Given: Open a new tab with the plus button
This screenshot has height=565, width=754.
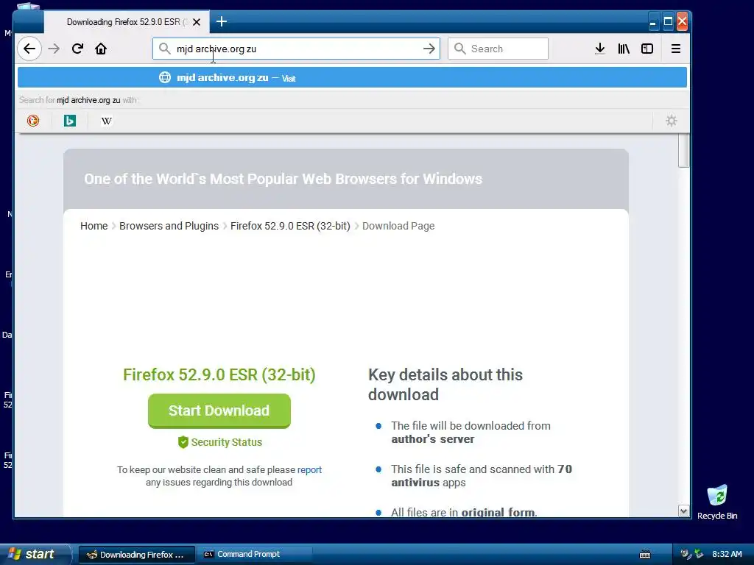Looking at the screenshot, I should tap(221, 21).
